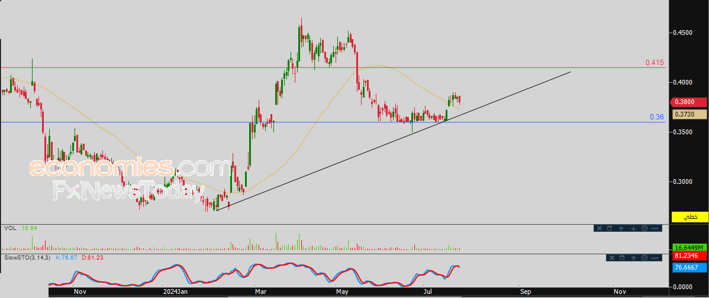Image resolution: width=709 pixels, height=298 pixels.
Task: Open more options for VOL pane
Action: (655, 228)
